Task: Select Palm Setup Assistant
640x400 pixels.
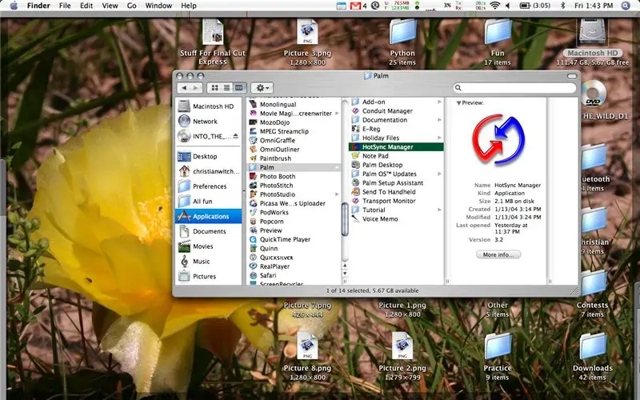Action: pos(393,183)
